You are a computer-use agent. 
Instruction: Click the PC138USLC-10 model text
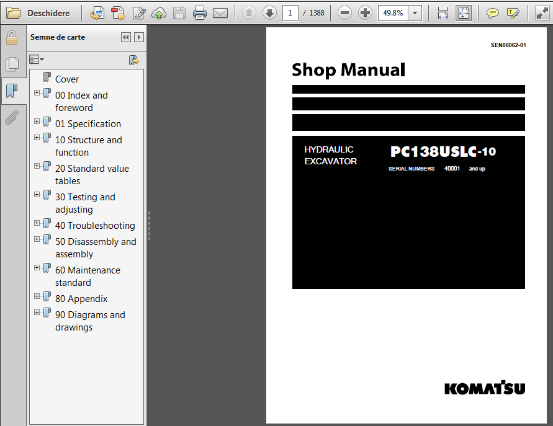(x=443, y=151)
